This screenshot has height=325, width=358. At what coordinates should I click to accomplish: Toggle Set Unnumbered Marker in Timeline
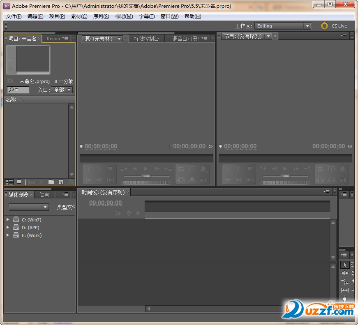coord(138,213)
